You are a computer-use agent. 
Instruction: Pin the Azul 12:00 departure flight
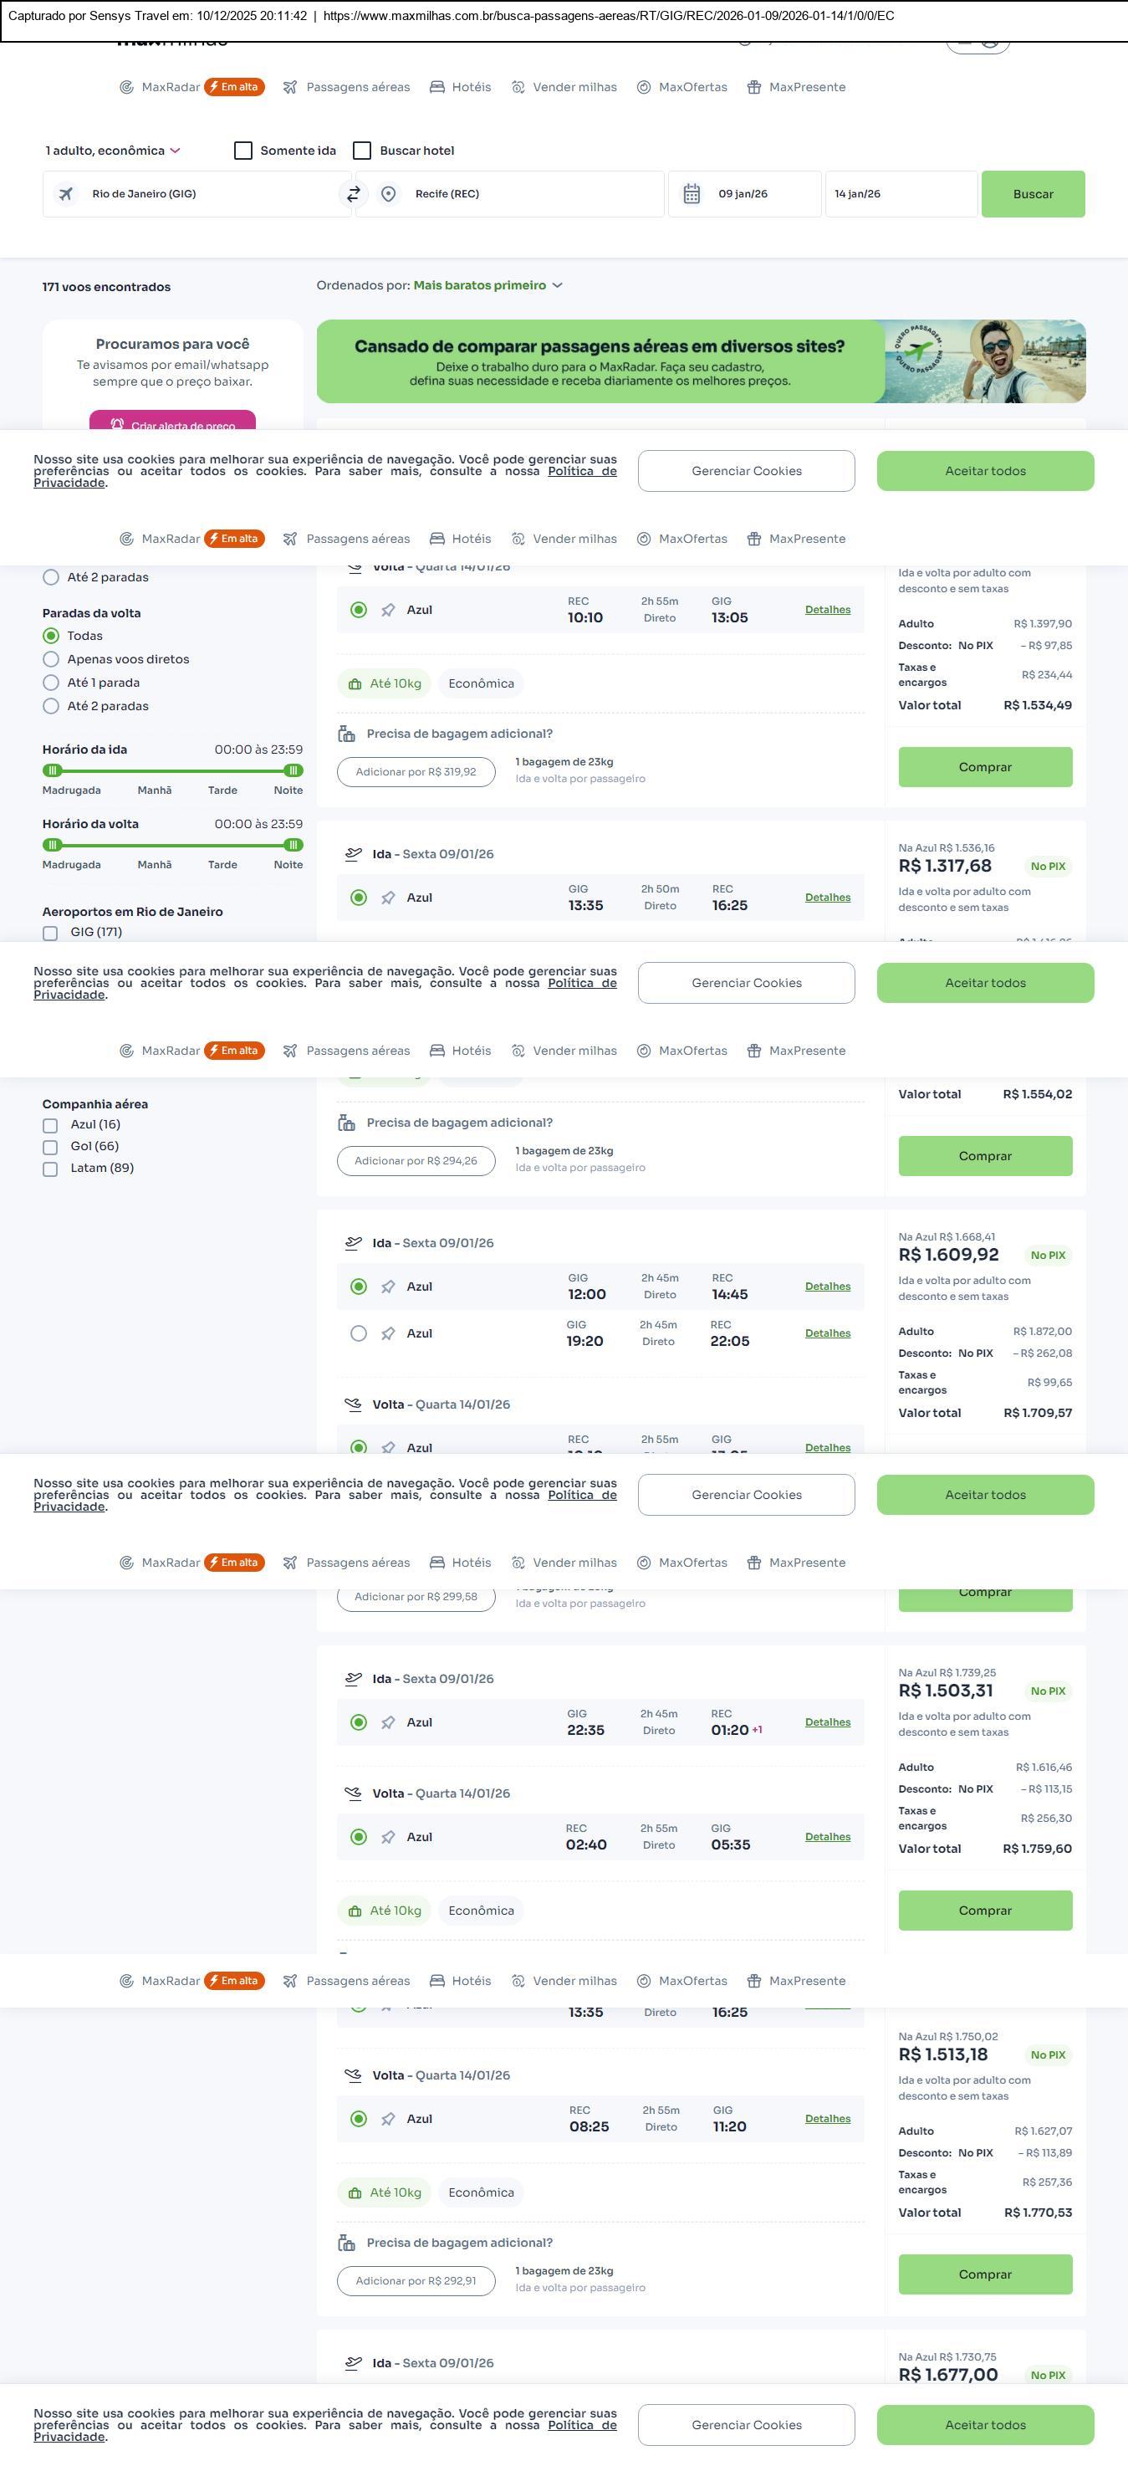389,1287
